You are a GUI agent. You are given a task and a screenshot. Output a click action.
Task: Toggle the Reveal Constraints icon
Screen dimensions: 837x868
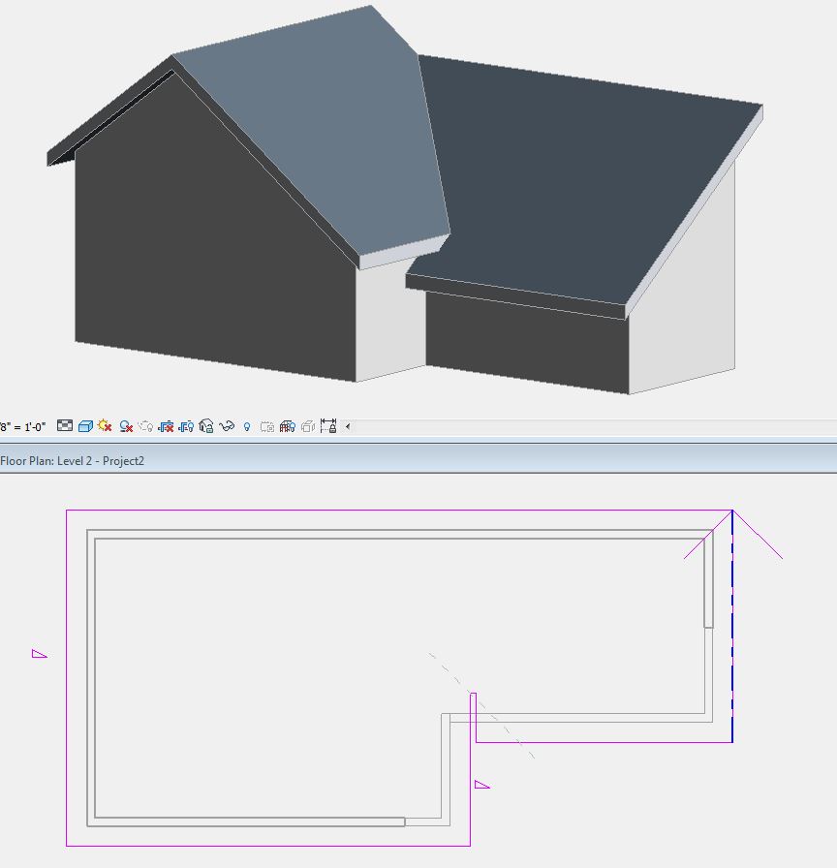[x=328, y=425]
